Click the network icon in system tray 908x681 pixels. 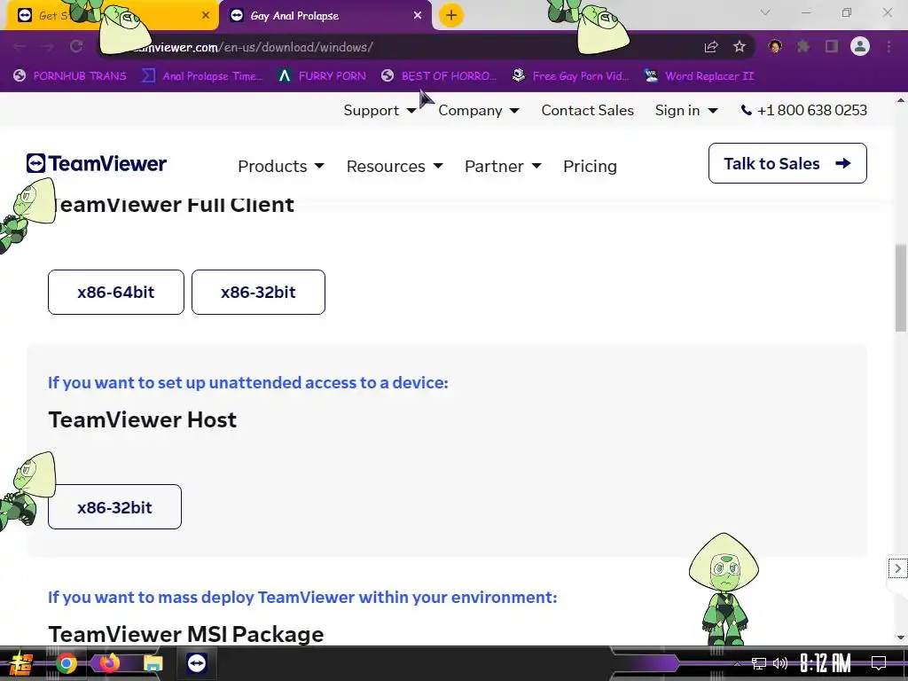click(x=758, y=663)
